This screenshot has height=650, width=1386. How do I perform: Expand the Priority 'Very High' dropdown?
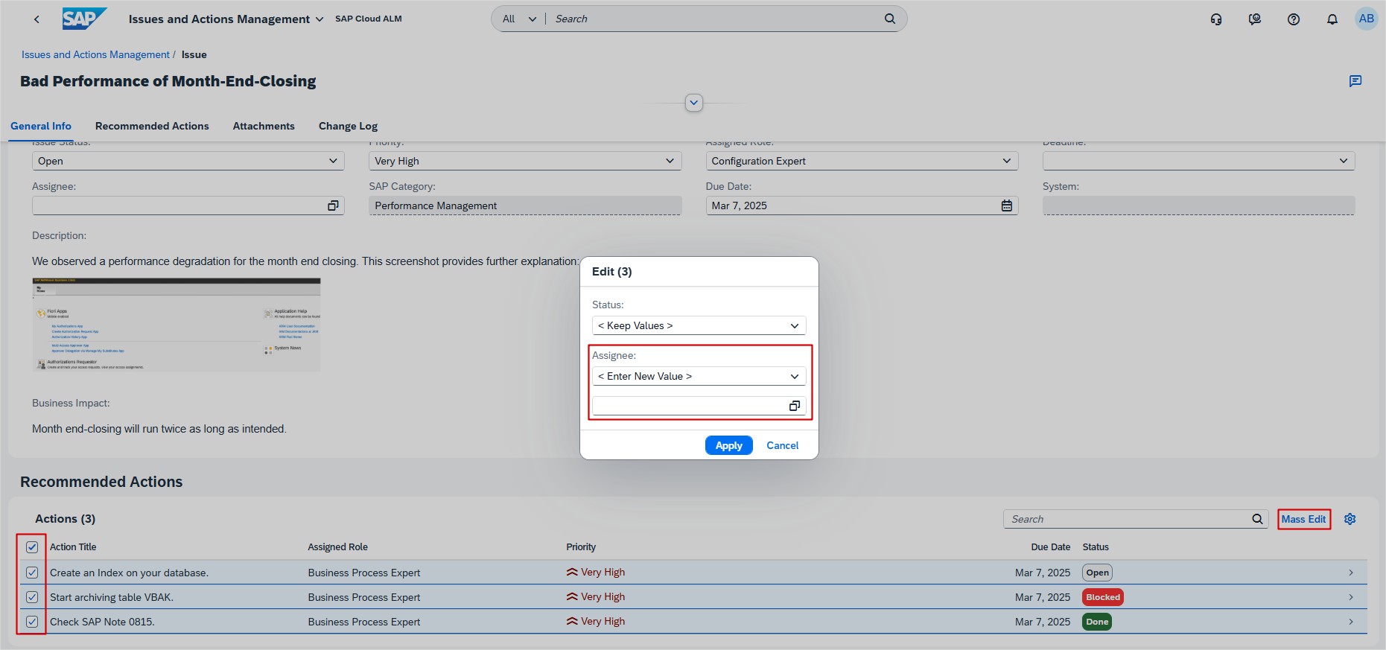[x=524, y=161]
